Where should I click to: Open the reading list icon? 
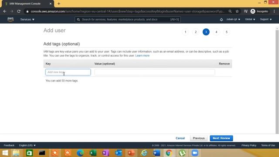coord(245,11)
